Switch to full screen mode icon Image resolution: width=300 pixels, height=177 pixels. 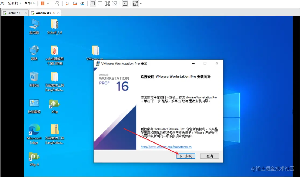pyautogui.click(x=107, y=4)
